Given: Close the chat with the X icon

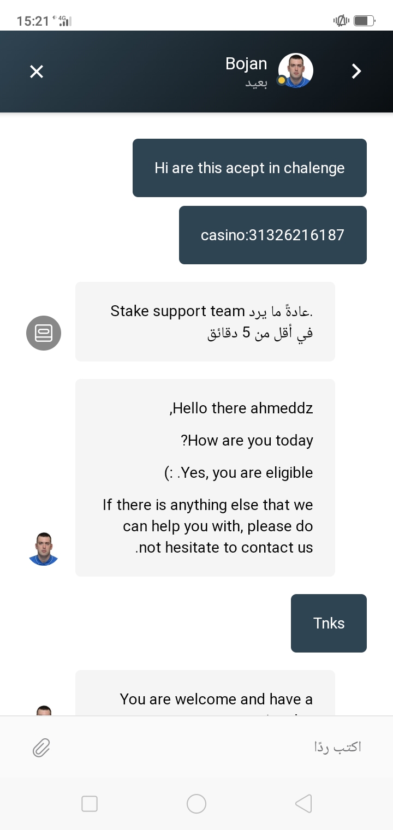Looking at the screenshot, I should pos(37,72).
